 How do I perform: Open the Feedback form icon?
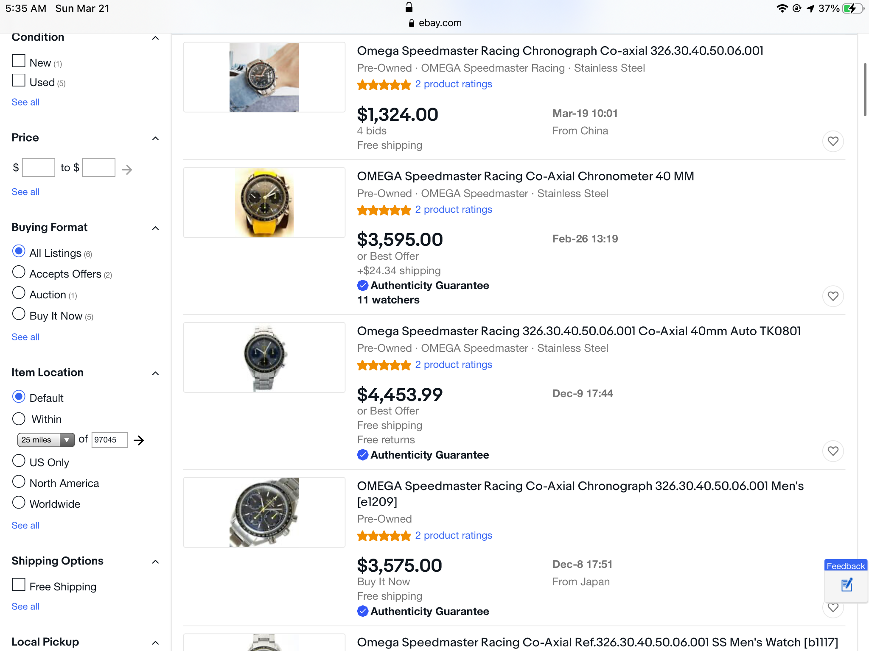[846, 585]
